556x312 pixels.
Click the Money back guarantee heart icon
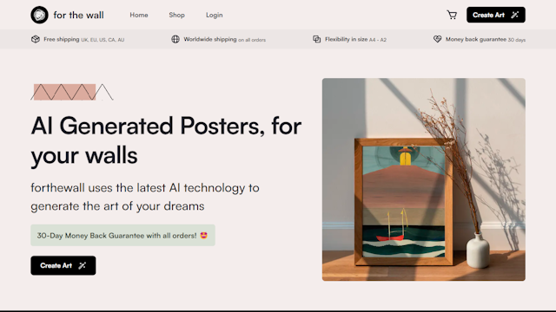437,39
